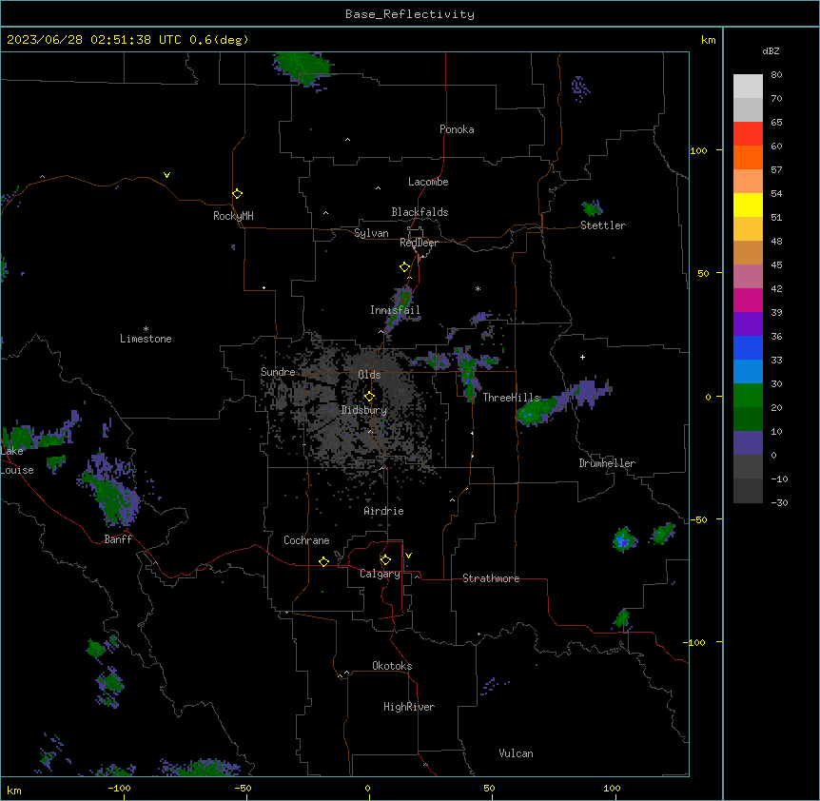820x801 pixels.
Task: Select the RedDeer label
Action: point(419,243)
